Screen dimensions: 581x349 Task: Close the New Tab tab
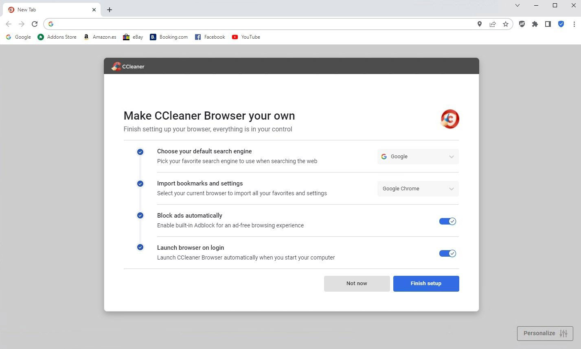coord(94,10)
